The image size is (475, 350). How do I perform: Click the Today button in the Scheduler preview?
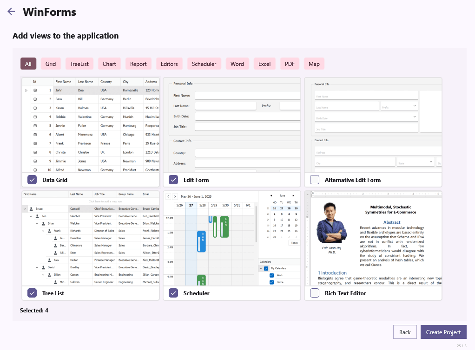[x=294, y=243]
